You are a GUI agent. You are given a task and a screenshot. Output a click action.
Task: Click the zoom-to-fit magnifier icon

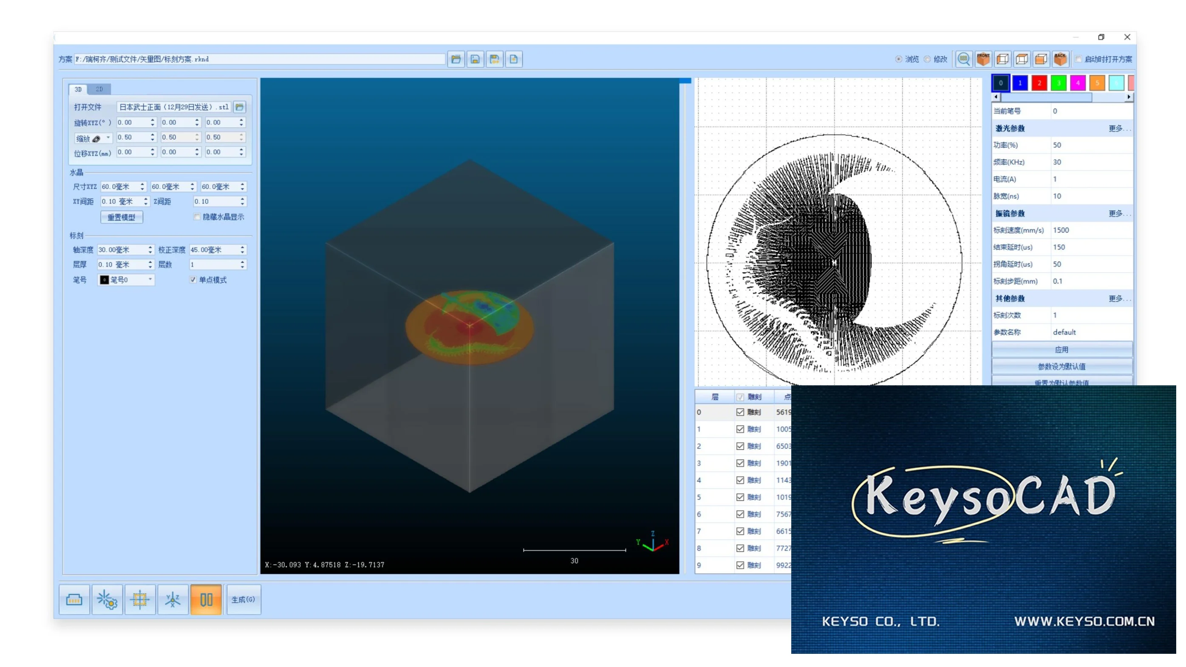coord(964,59)
